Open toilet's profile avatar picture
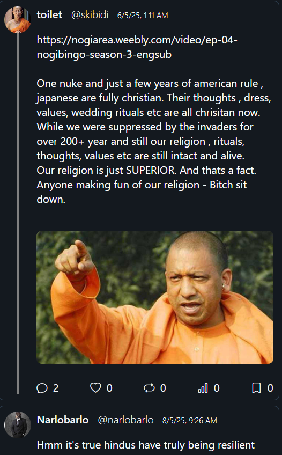This screenshot has height=455, width=282. [17, 19]
